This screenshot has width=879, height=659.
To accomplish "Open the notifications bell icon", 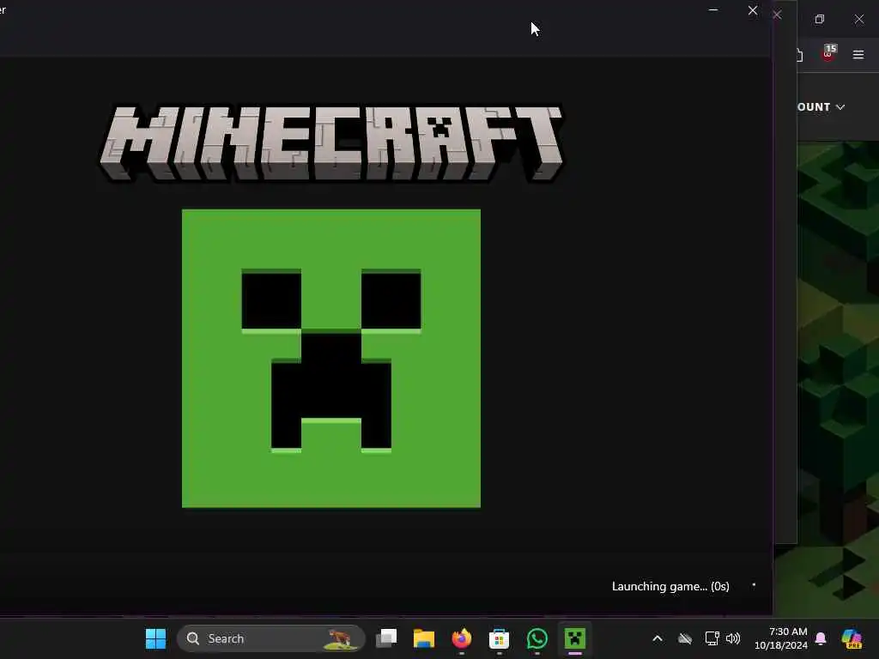I will 821,638.
